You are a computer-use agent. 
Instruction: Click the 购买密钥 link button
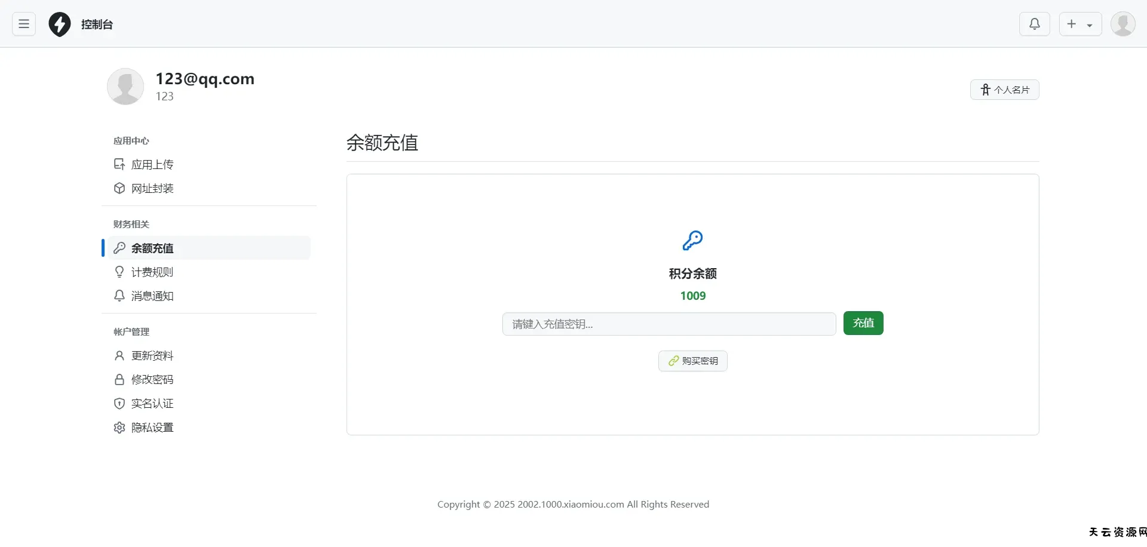(x=692, y=361)
